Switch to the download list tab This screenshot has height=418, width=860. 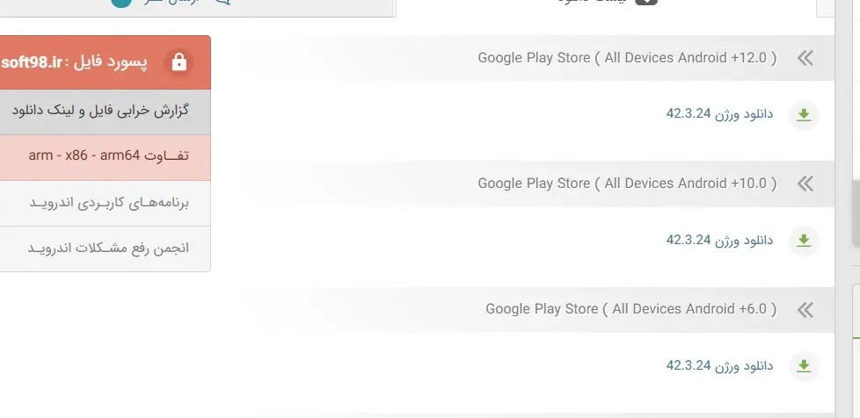coord(607,4)
